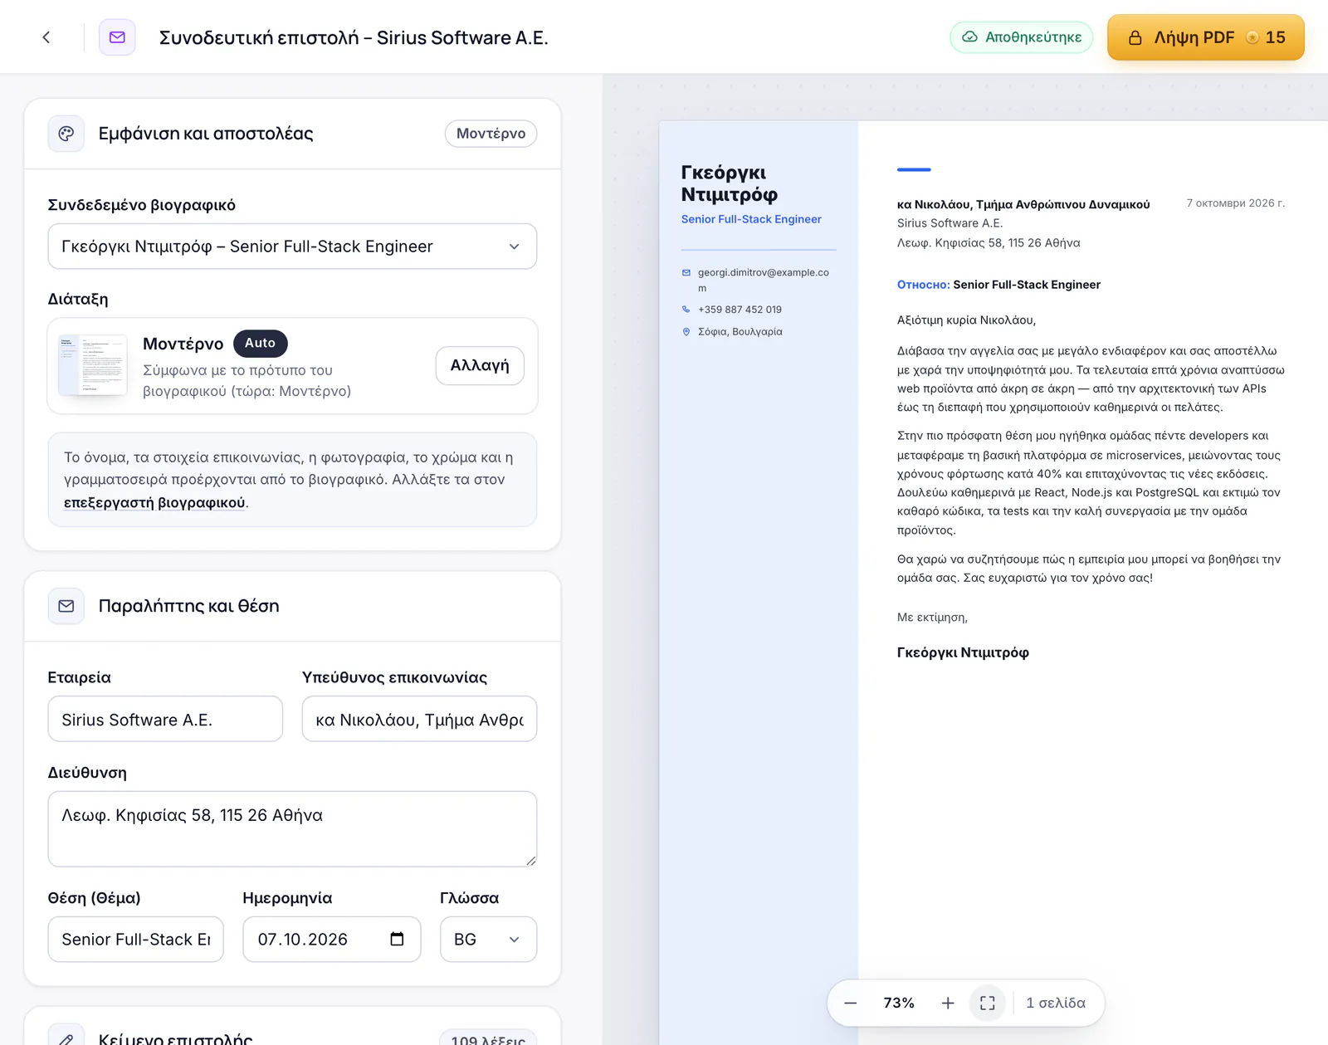Click the blue Senior Full-Stack Engineer title in sidebar
Image resolution: width=1328 pixels, height=1045 pixels.
coord(751,219)
